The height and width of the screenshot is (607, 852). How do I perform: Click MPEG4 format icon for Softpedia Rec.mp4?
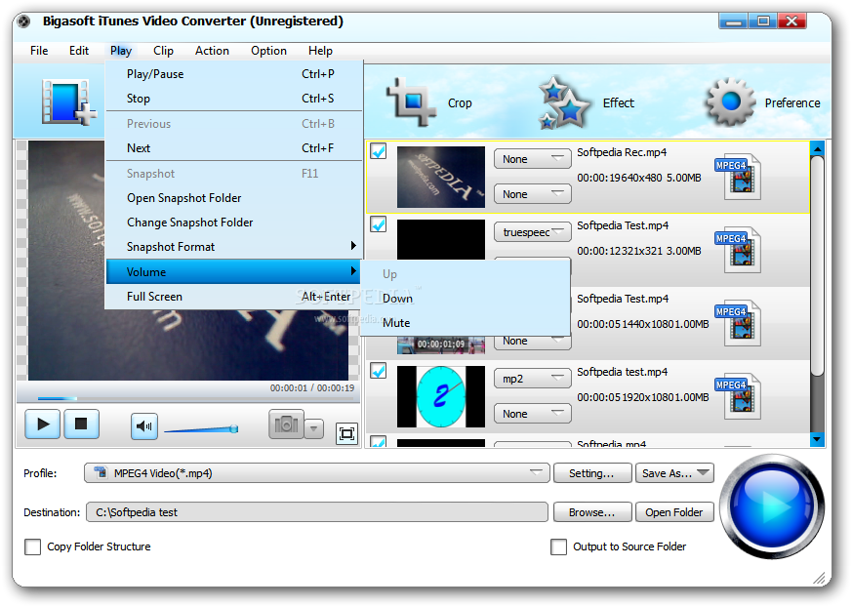[738, 176]
